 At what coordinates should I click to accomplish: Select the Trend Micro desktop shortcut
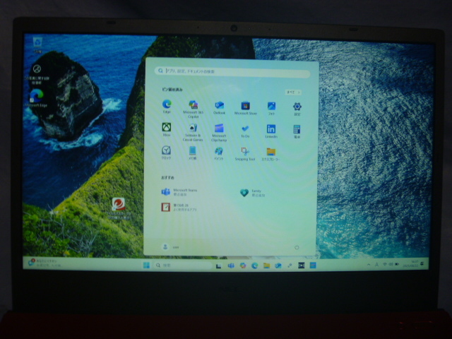coord(119,208)
